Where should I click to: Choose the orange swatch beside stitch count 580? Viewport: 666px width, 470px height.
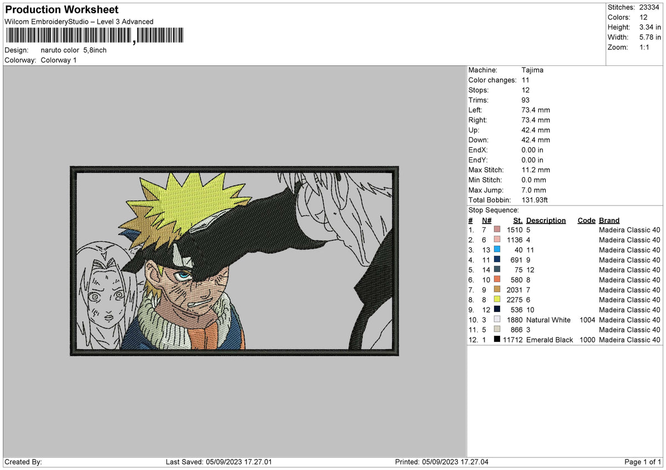point(497,280)
